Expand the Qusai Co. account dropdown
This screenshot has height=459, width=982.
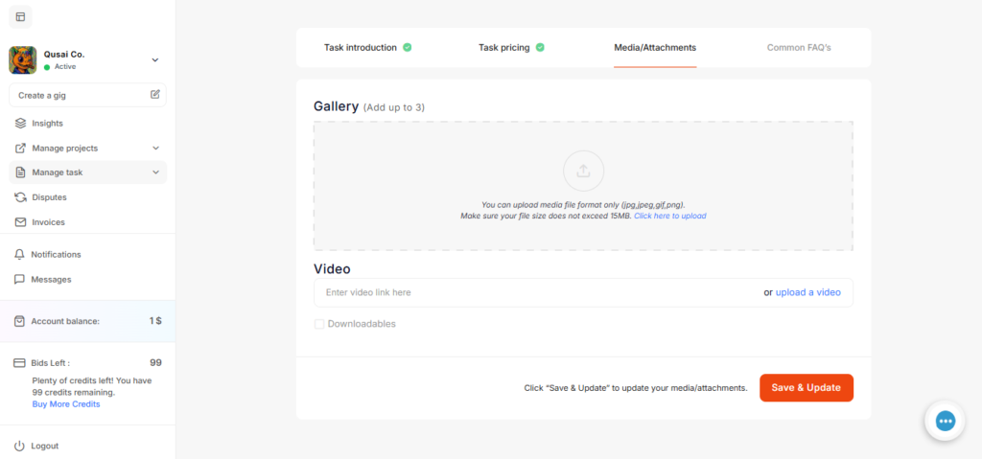[155, 60]
